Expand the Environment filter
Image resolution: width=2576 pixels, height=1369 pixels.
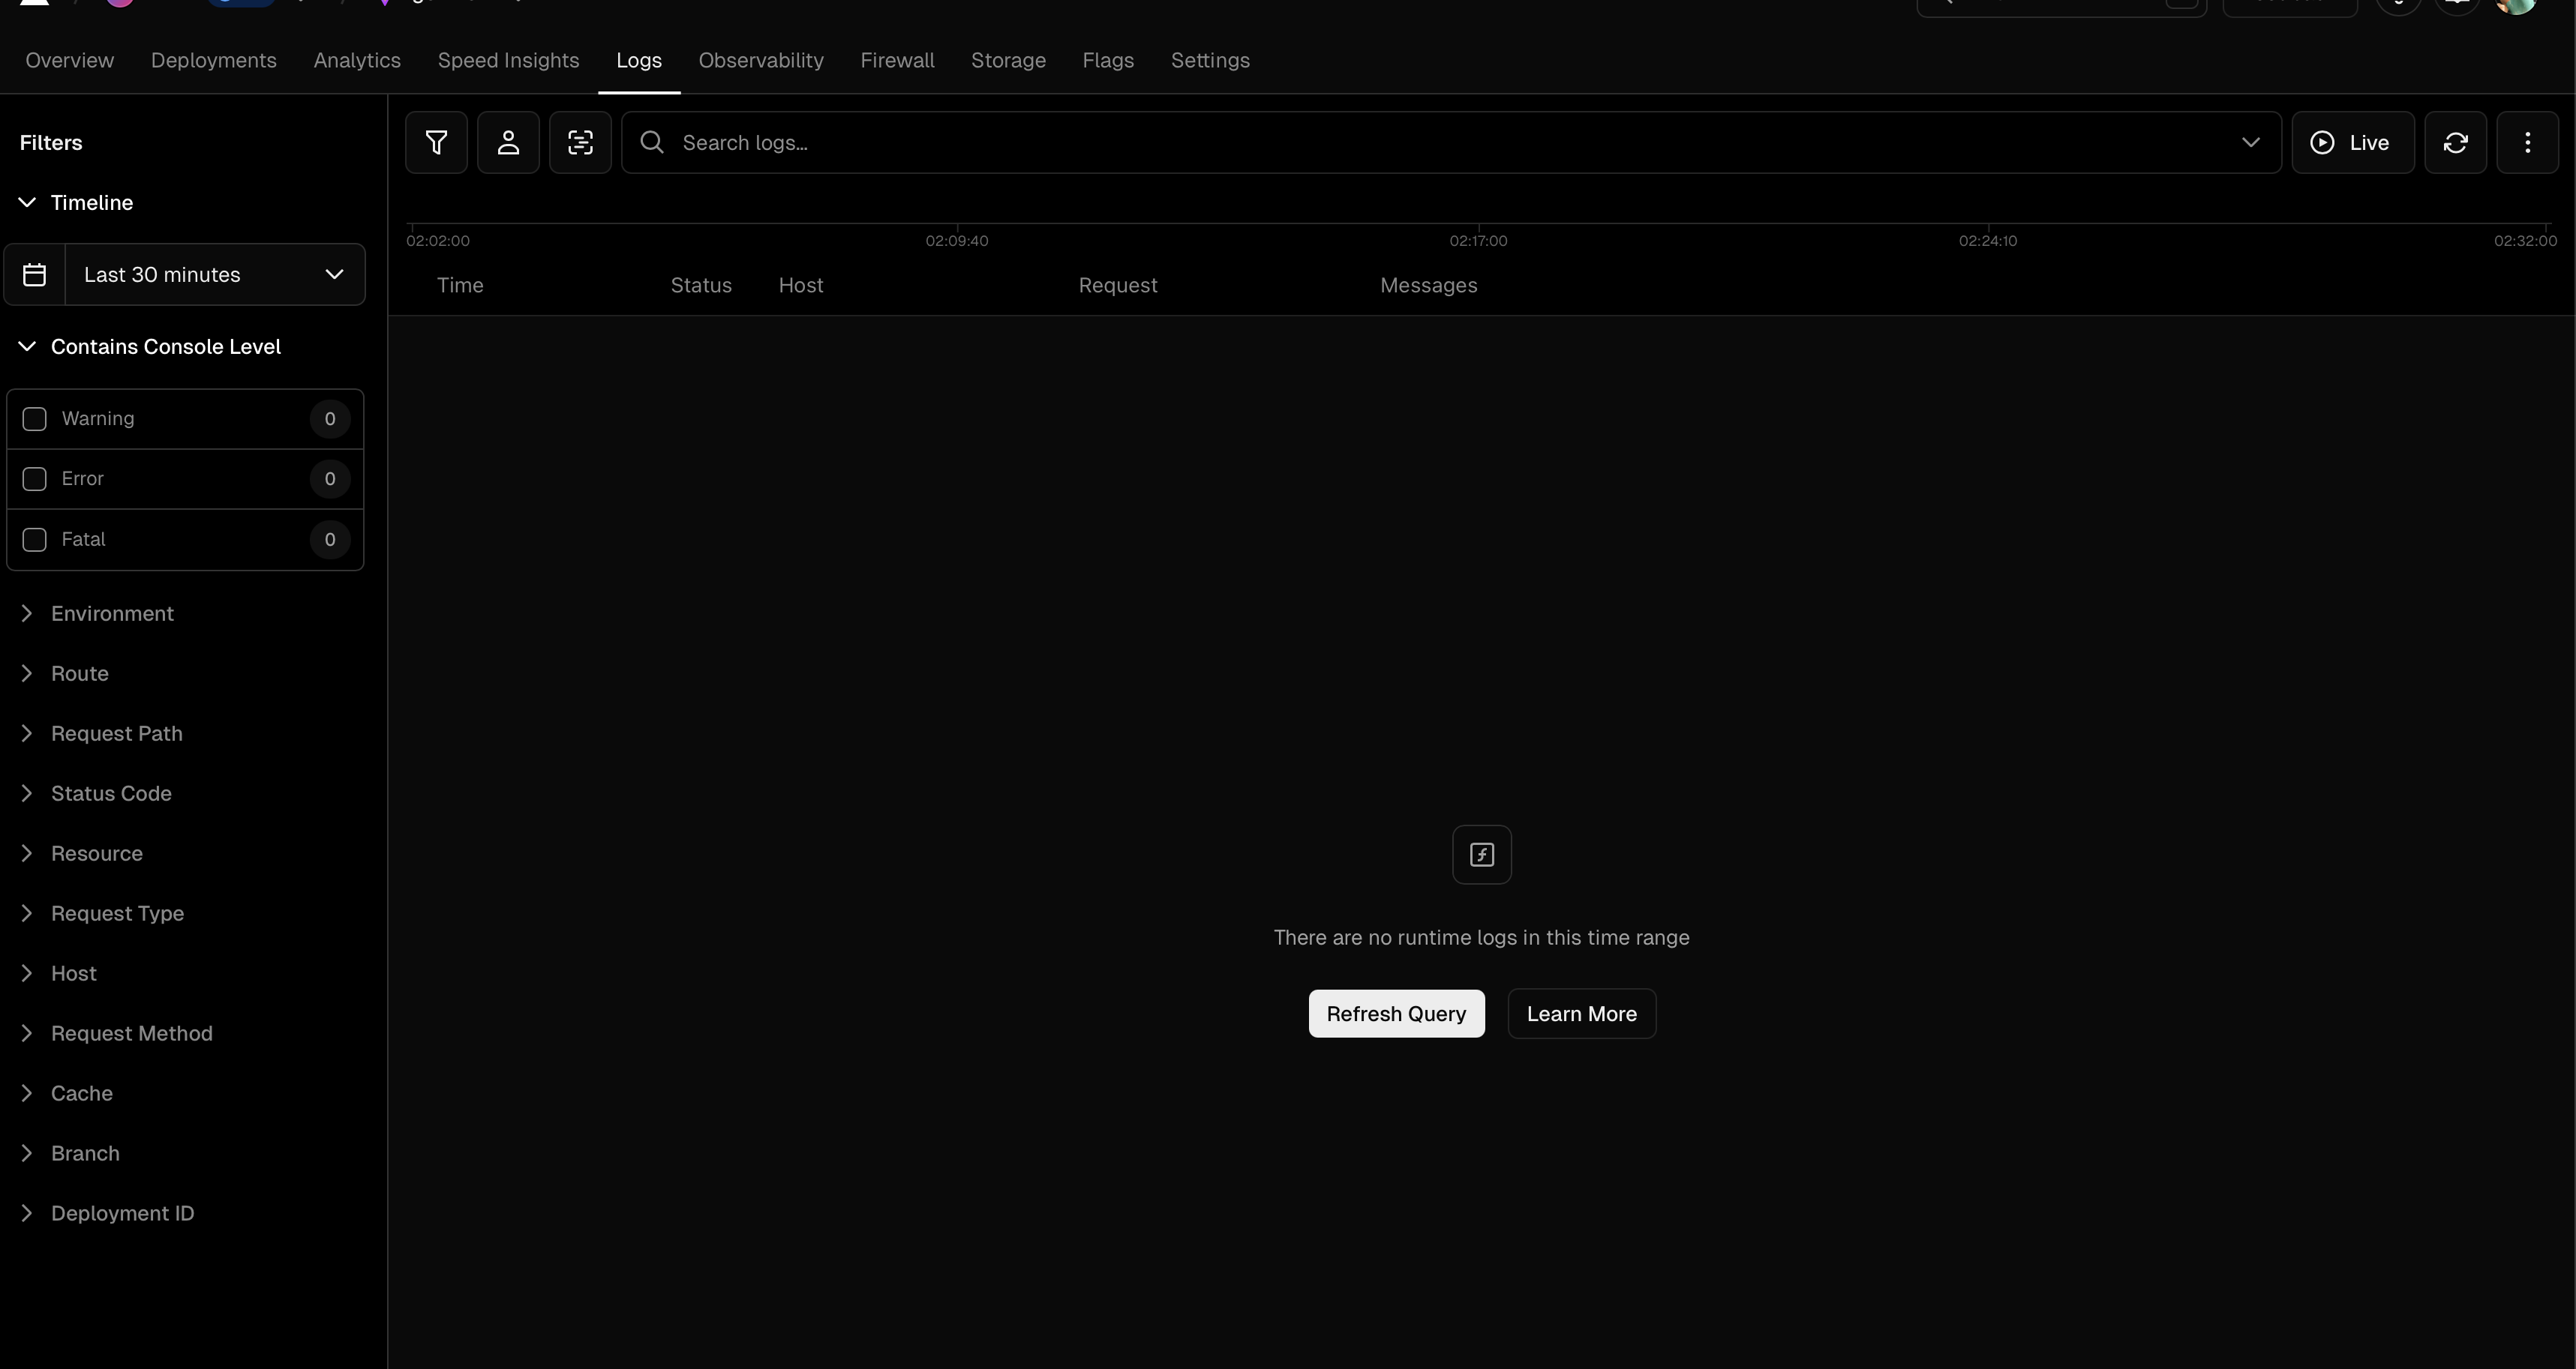98,613
